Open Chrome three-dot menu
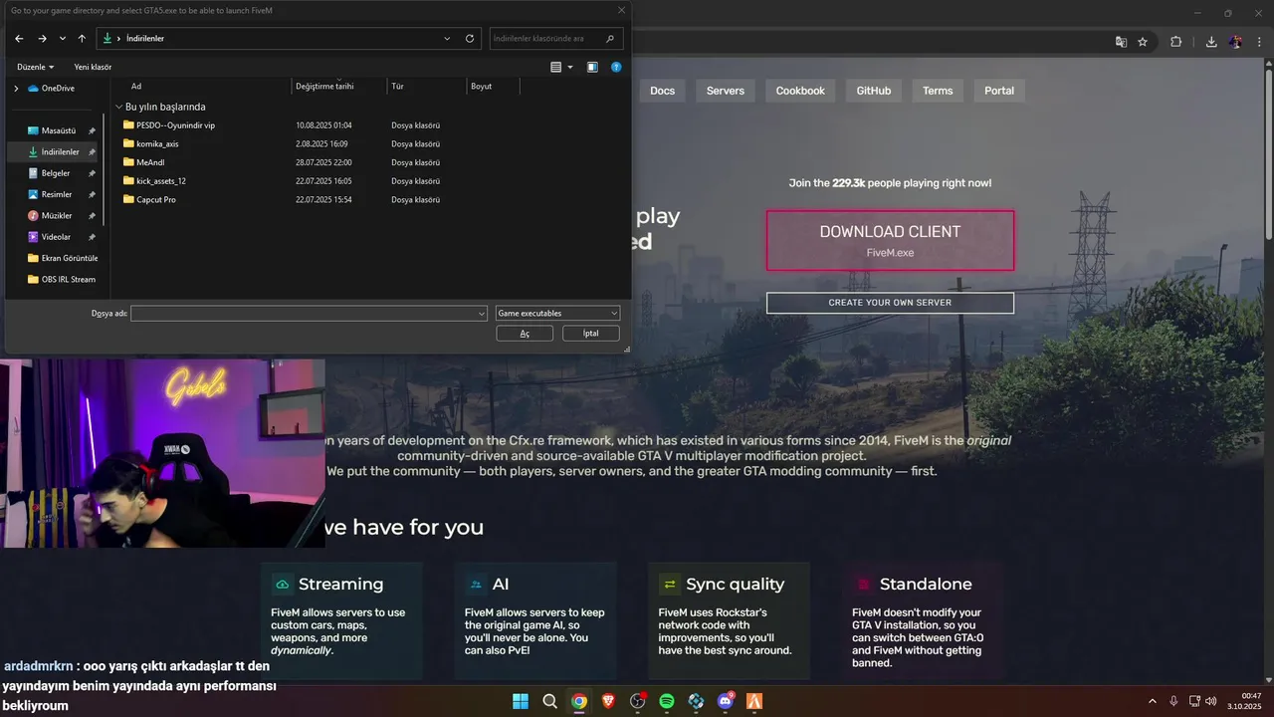This screenshot has width=1274, height=717. [x=1258, y=42]
